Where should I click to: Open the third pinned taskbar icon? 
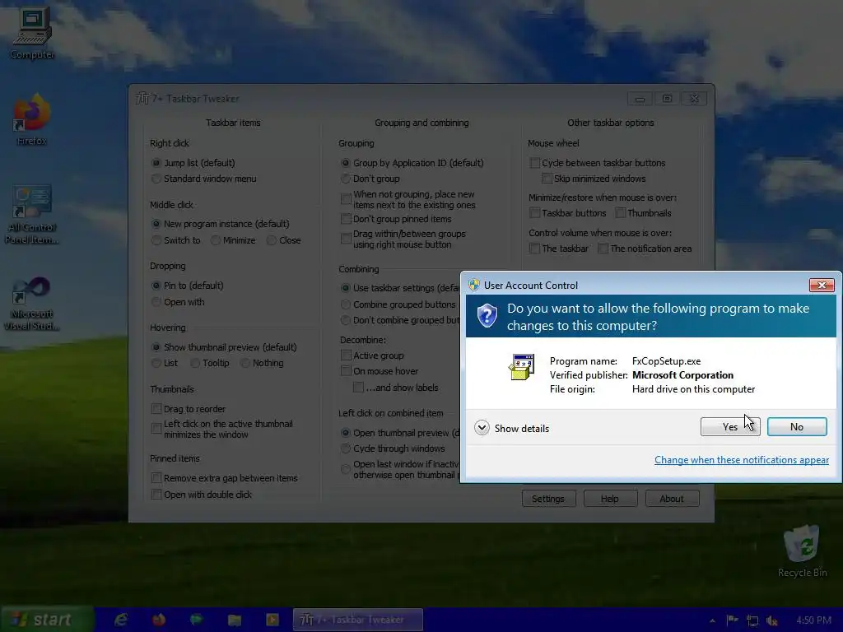(x=196, y=620)
